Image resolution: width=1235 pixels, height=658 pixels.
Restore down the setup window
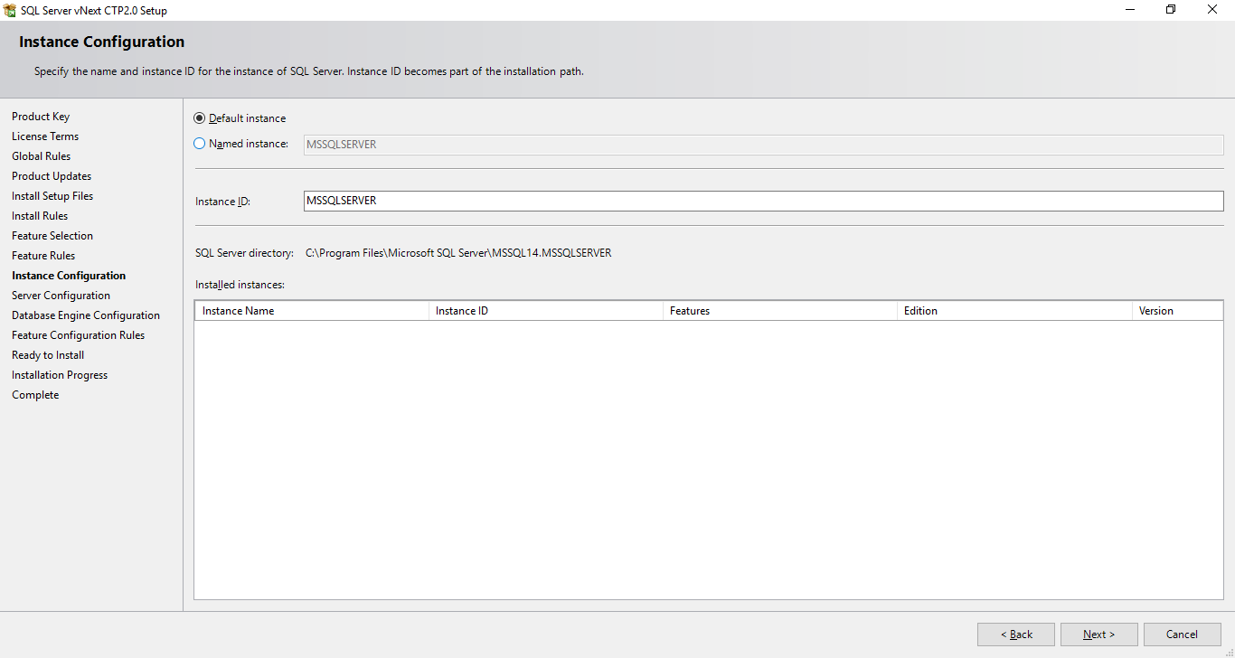[x=1172, y=10]
